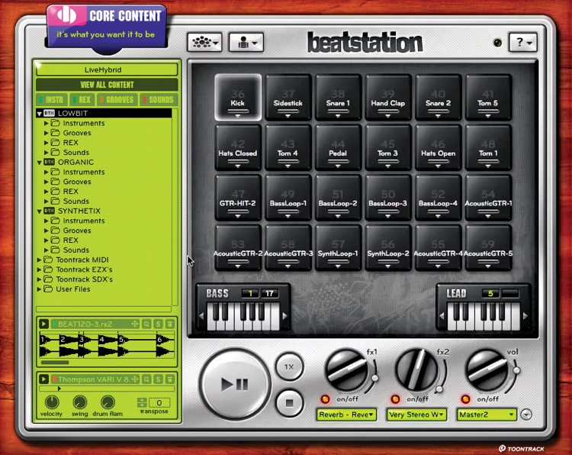Trigger the SynthLoop-1 pad 57

click(x=338, y=247)
